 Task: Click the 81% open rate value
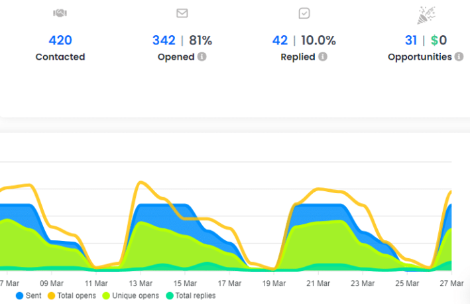click(200, 40)
